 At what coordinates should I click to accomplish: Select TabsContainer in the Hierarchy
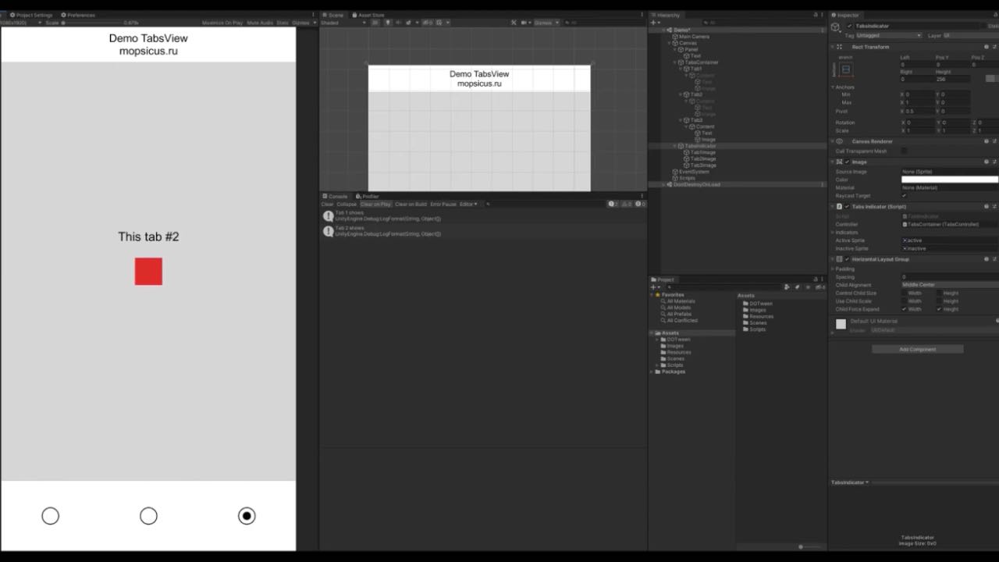[702, 62]
